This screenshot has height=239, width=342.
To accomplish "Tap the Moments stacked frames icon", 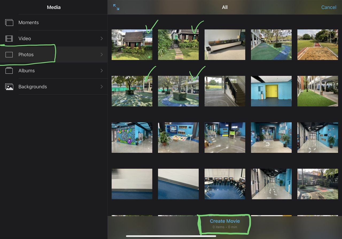I will pyautogui.click(x=9, y=22).
